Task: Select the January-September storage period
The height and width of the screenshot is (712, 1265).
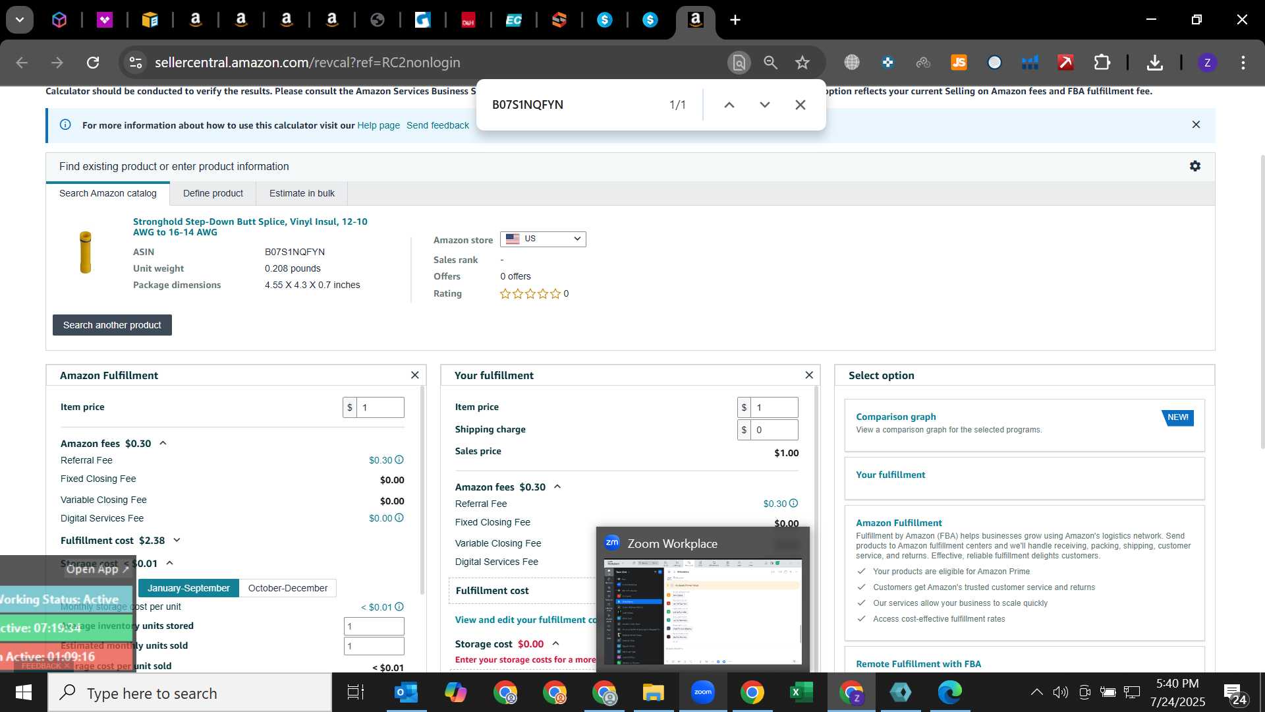Action: tap(188, 588)
